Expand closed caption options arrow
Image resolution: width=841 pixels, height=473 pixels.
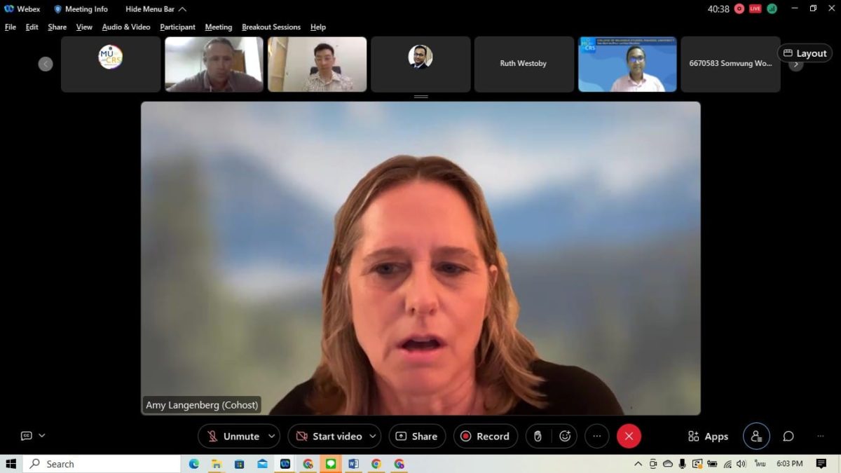point(42,436)
